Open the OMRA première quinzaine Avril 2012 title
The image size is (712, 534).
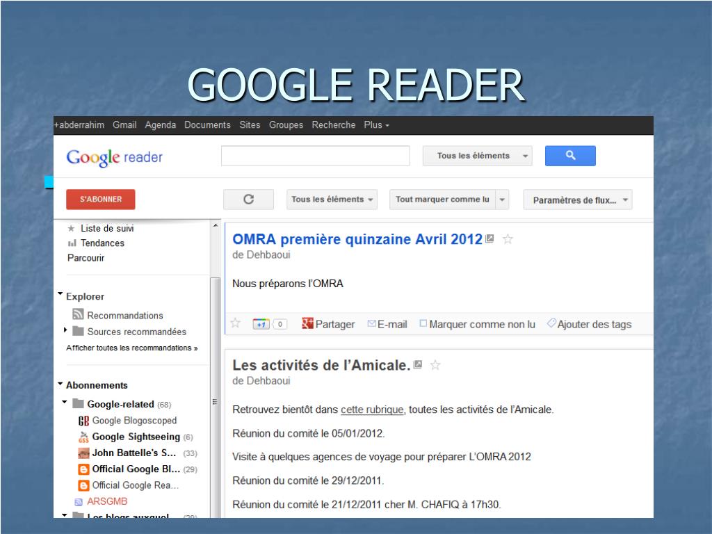357,239
